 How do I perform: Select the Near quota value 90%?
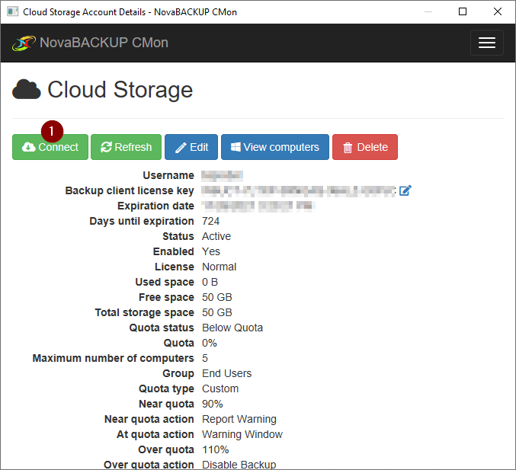click(x=212, y=404)
